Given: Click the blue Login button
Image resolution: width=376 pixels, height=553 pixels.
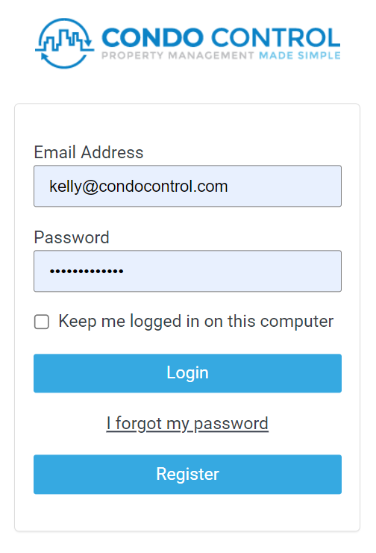Looking at the screenshot, I should [188, 373].
